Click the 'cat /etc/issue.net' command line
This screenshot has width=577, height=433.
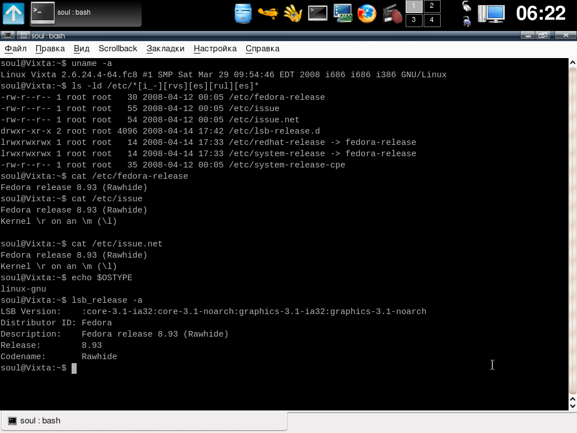tap(81, 244)
